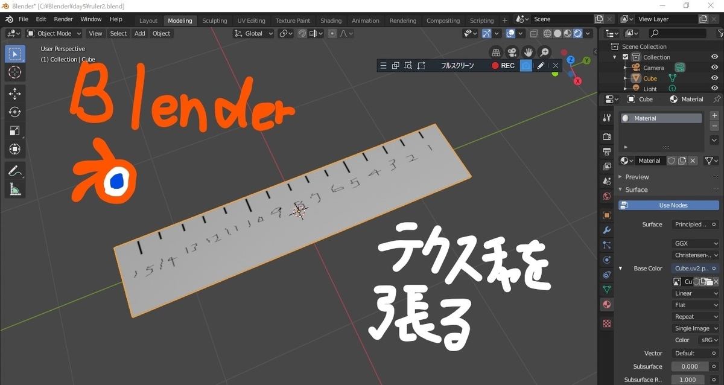Open the File menu

point(24,19)
